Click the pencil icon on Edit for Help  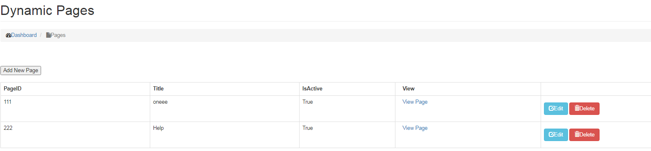(x=551, y=135)
